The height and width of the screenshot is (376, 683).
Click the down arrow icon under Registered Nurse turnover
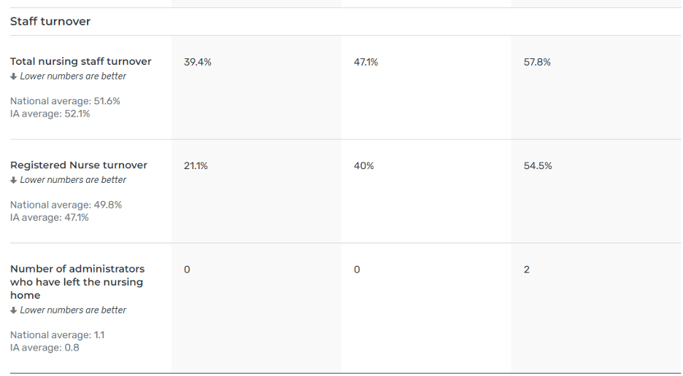[14, 180]
